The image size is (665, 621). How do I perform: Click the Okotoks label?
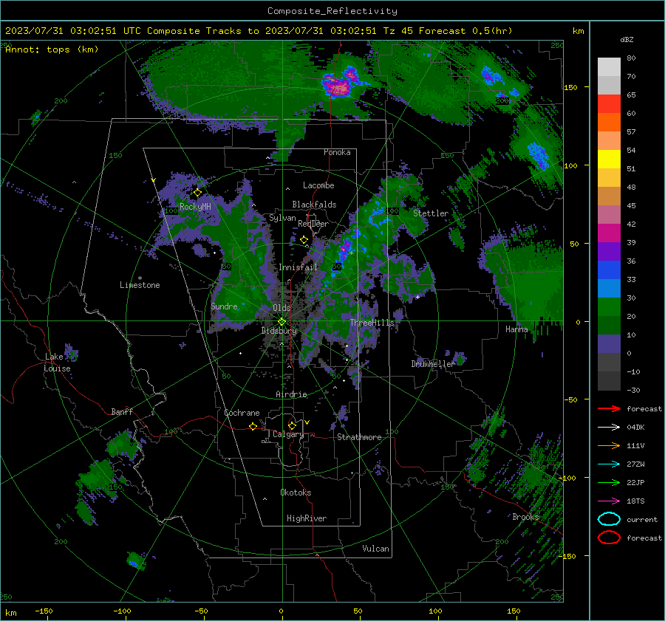[296, 493]
